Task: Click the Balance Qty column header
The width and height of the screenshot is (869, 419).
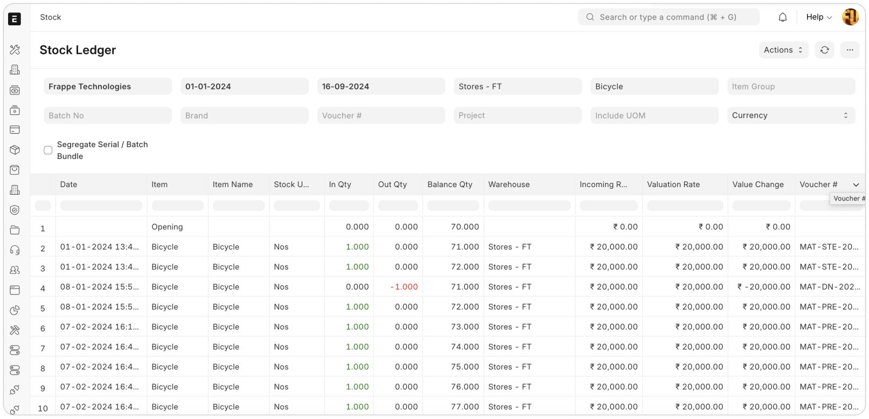Action: (450, 184)
